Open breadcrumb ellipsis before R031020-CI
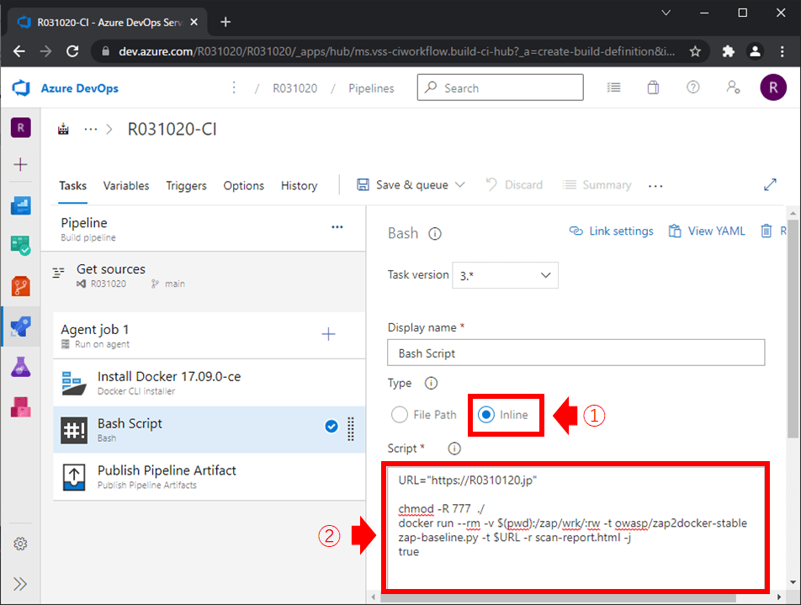The height and width of the screenshot is (605, 801). point(90,130)
